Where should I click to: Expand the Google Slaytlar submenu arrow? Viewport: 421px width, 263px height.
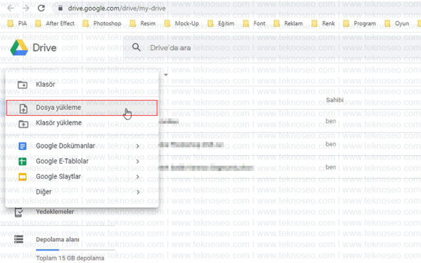coord(137,177)
